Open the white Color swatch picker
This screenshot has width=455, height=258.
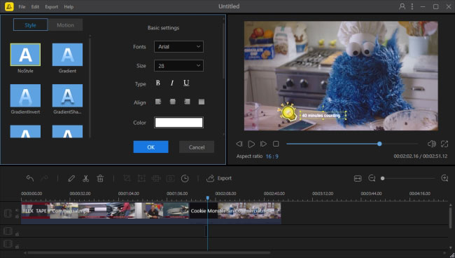[x=178, y=123]
